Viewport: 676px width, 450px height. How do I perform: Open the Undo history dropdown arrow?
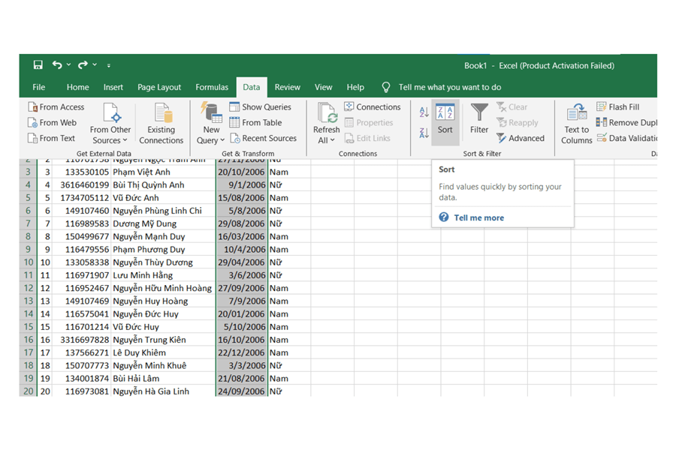68,65
